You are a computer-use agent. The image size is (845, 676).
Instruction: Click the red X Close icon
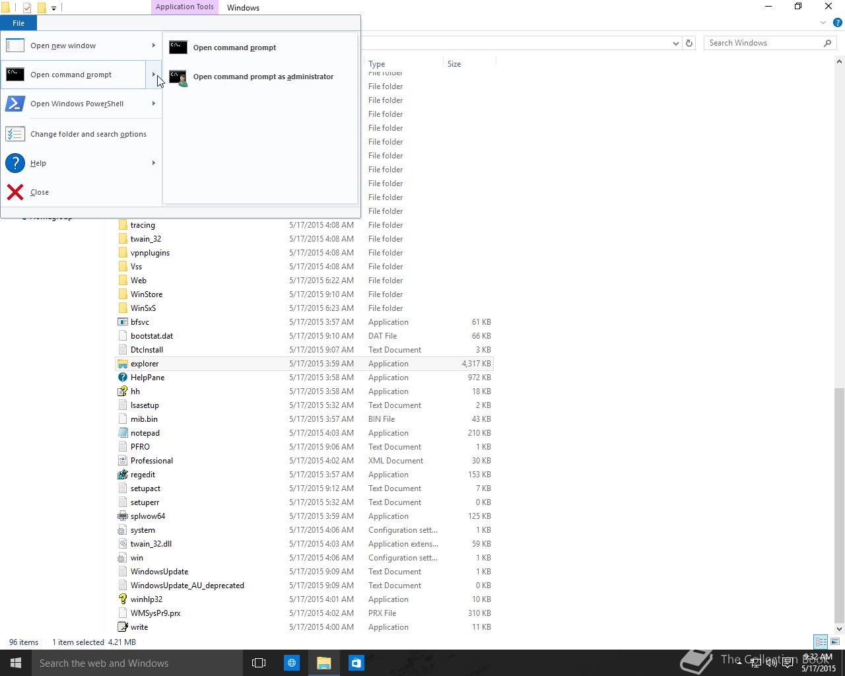pos(15,192)
